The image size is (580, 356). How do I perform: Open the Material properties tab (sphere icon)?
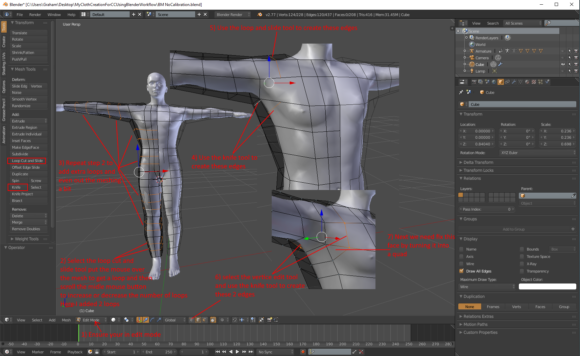pos(527,82)
